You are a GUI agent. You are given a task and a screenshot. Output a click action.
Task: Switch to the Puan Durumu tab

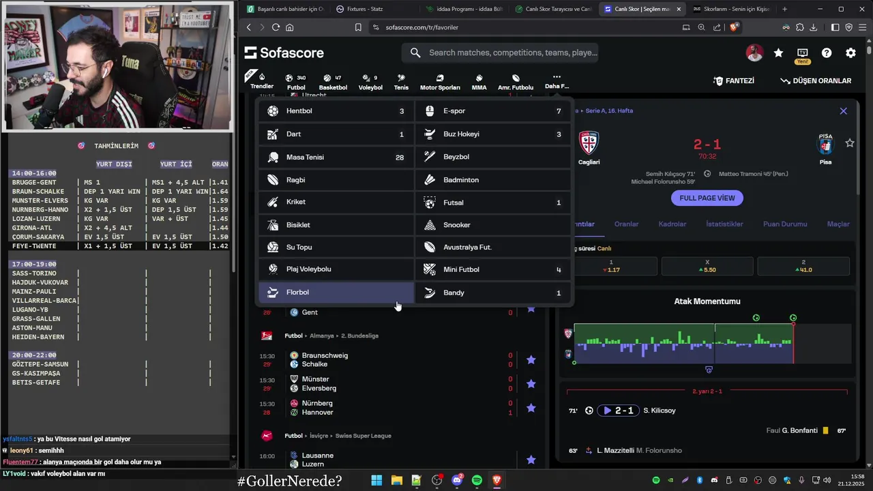tap(785, 224)
